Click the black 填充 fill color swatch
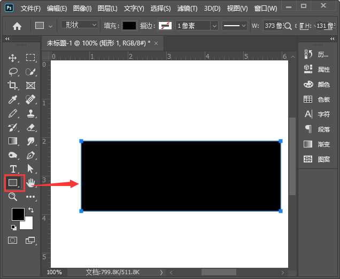 coord(129,26)
